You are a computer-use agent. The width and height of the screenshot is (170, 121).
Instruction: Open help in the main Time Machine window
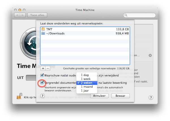pyautogui.click(x=151, y=98)
